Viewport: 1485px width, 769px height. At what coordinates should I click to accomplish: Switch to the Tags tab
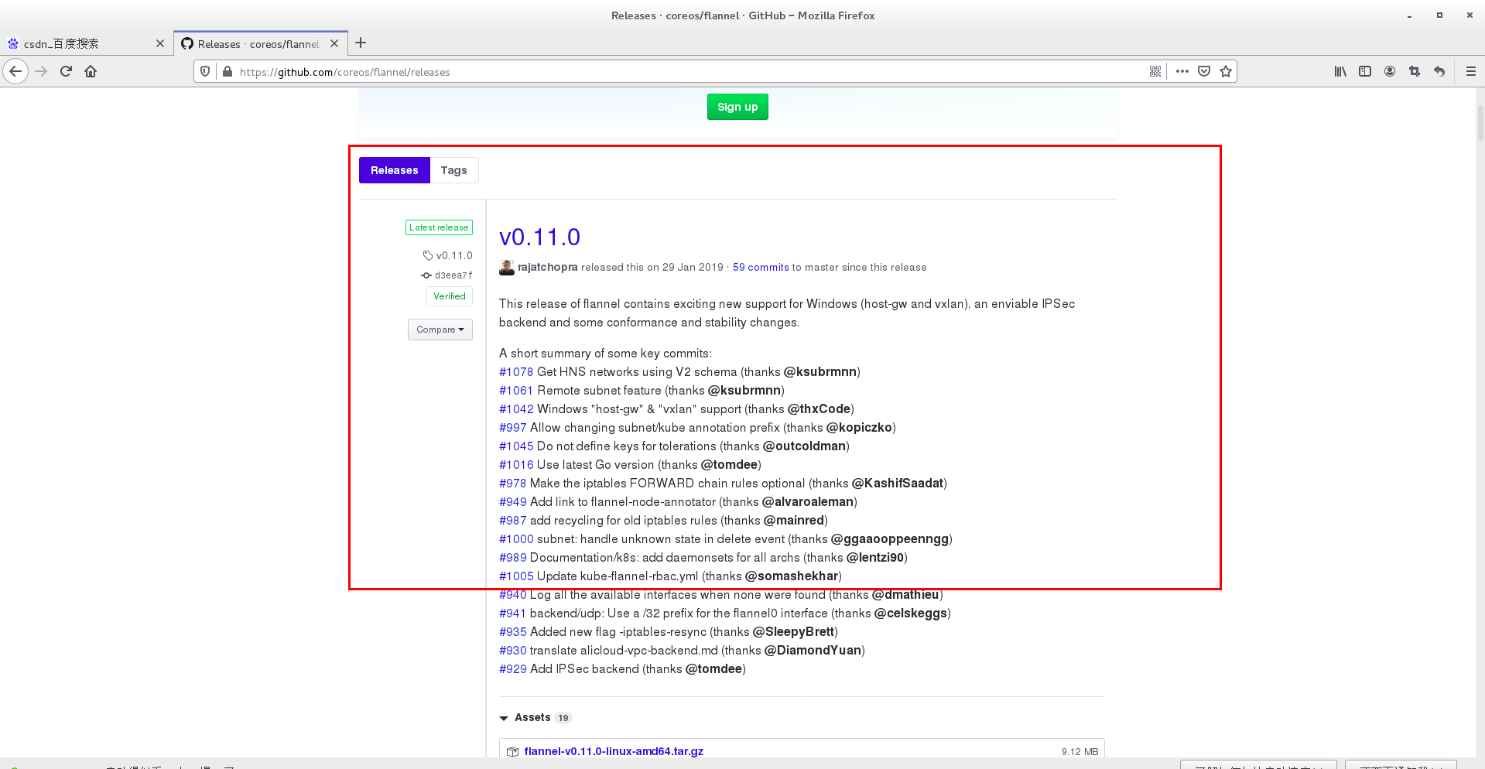point(453,170)
